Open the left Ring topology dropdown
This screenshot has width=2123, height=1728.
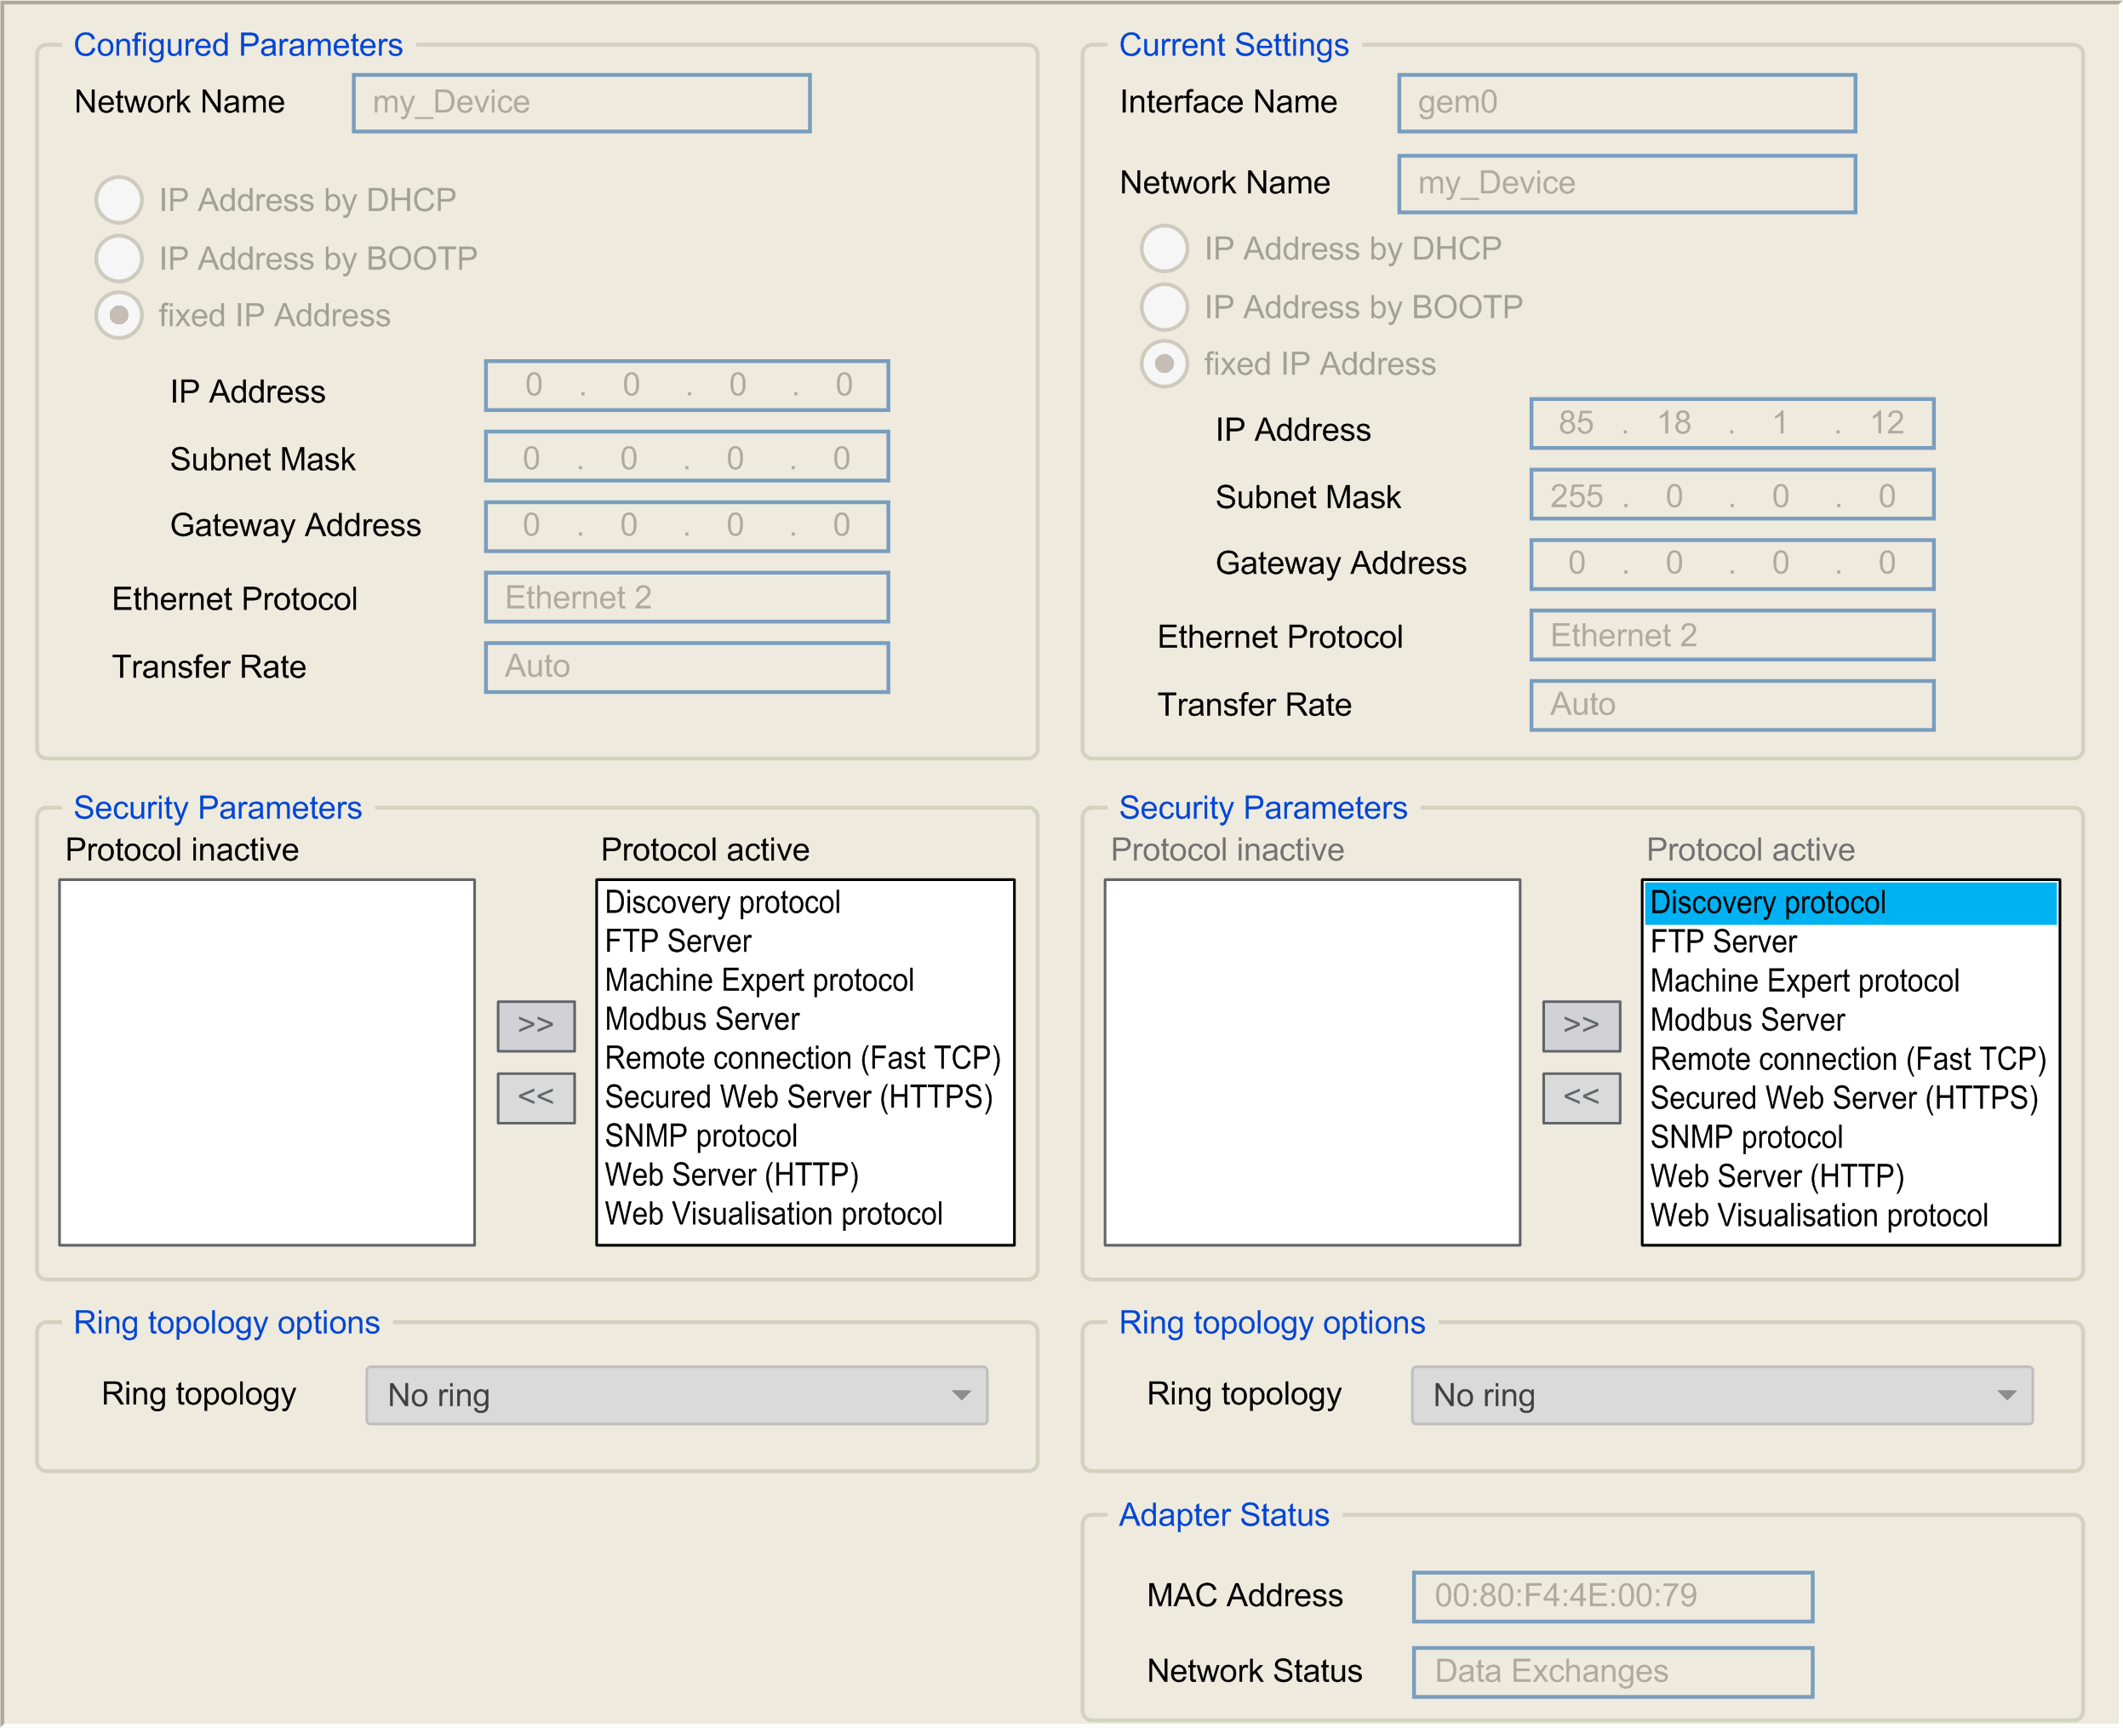coord(676,1394)
